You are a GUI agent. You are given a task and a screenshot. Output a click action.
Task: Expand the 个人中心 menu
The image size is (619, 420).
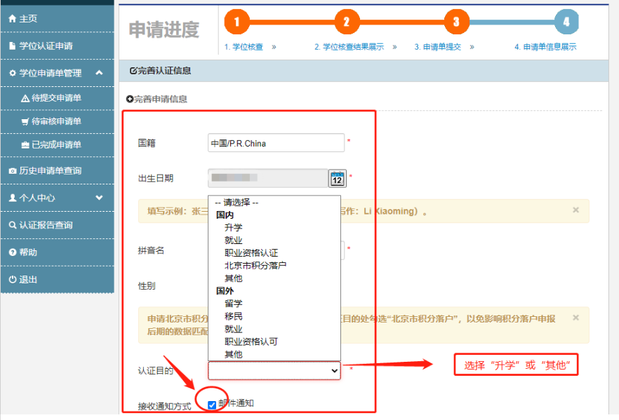pos(99,198)
